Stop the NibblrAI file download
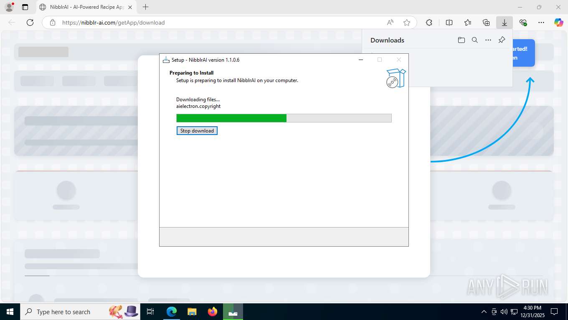Screen dimensions: 568x320 [197, 131]
